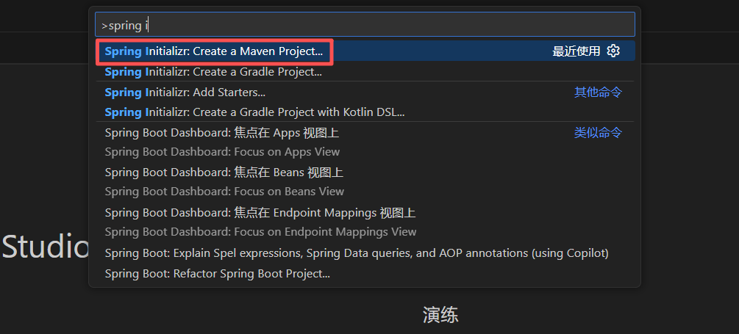Click the '>' prefix in command input

(x=104, y=26)
